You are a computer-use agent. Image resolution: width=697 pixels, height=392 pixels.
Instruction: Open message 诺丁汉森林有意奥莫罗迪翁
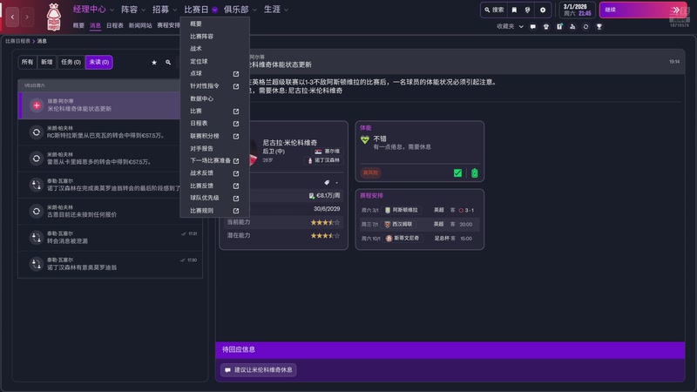coord(110,264)
